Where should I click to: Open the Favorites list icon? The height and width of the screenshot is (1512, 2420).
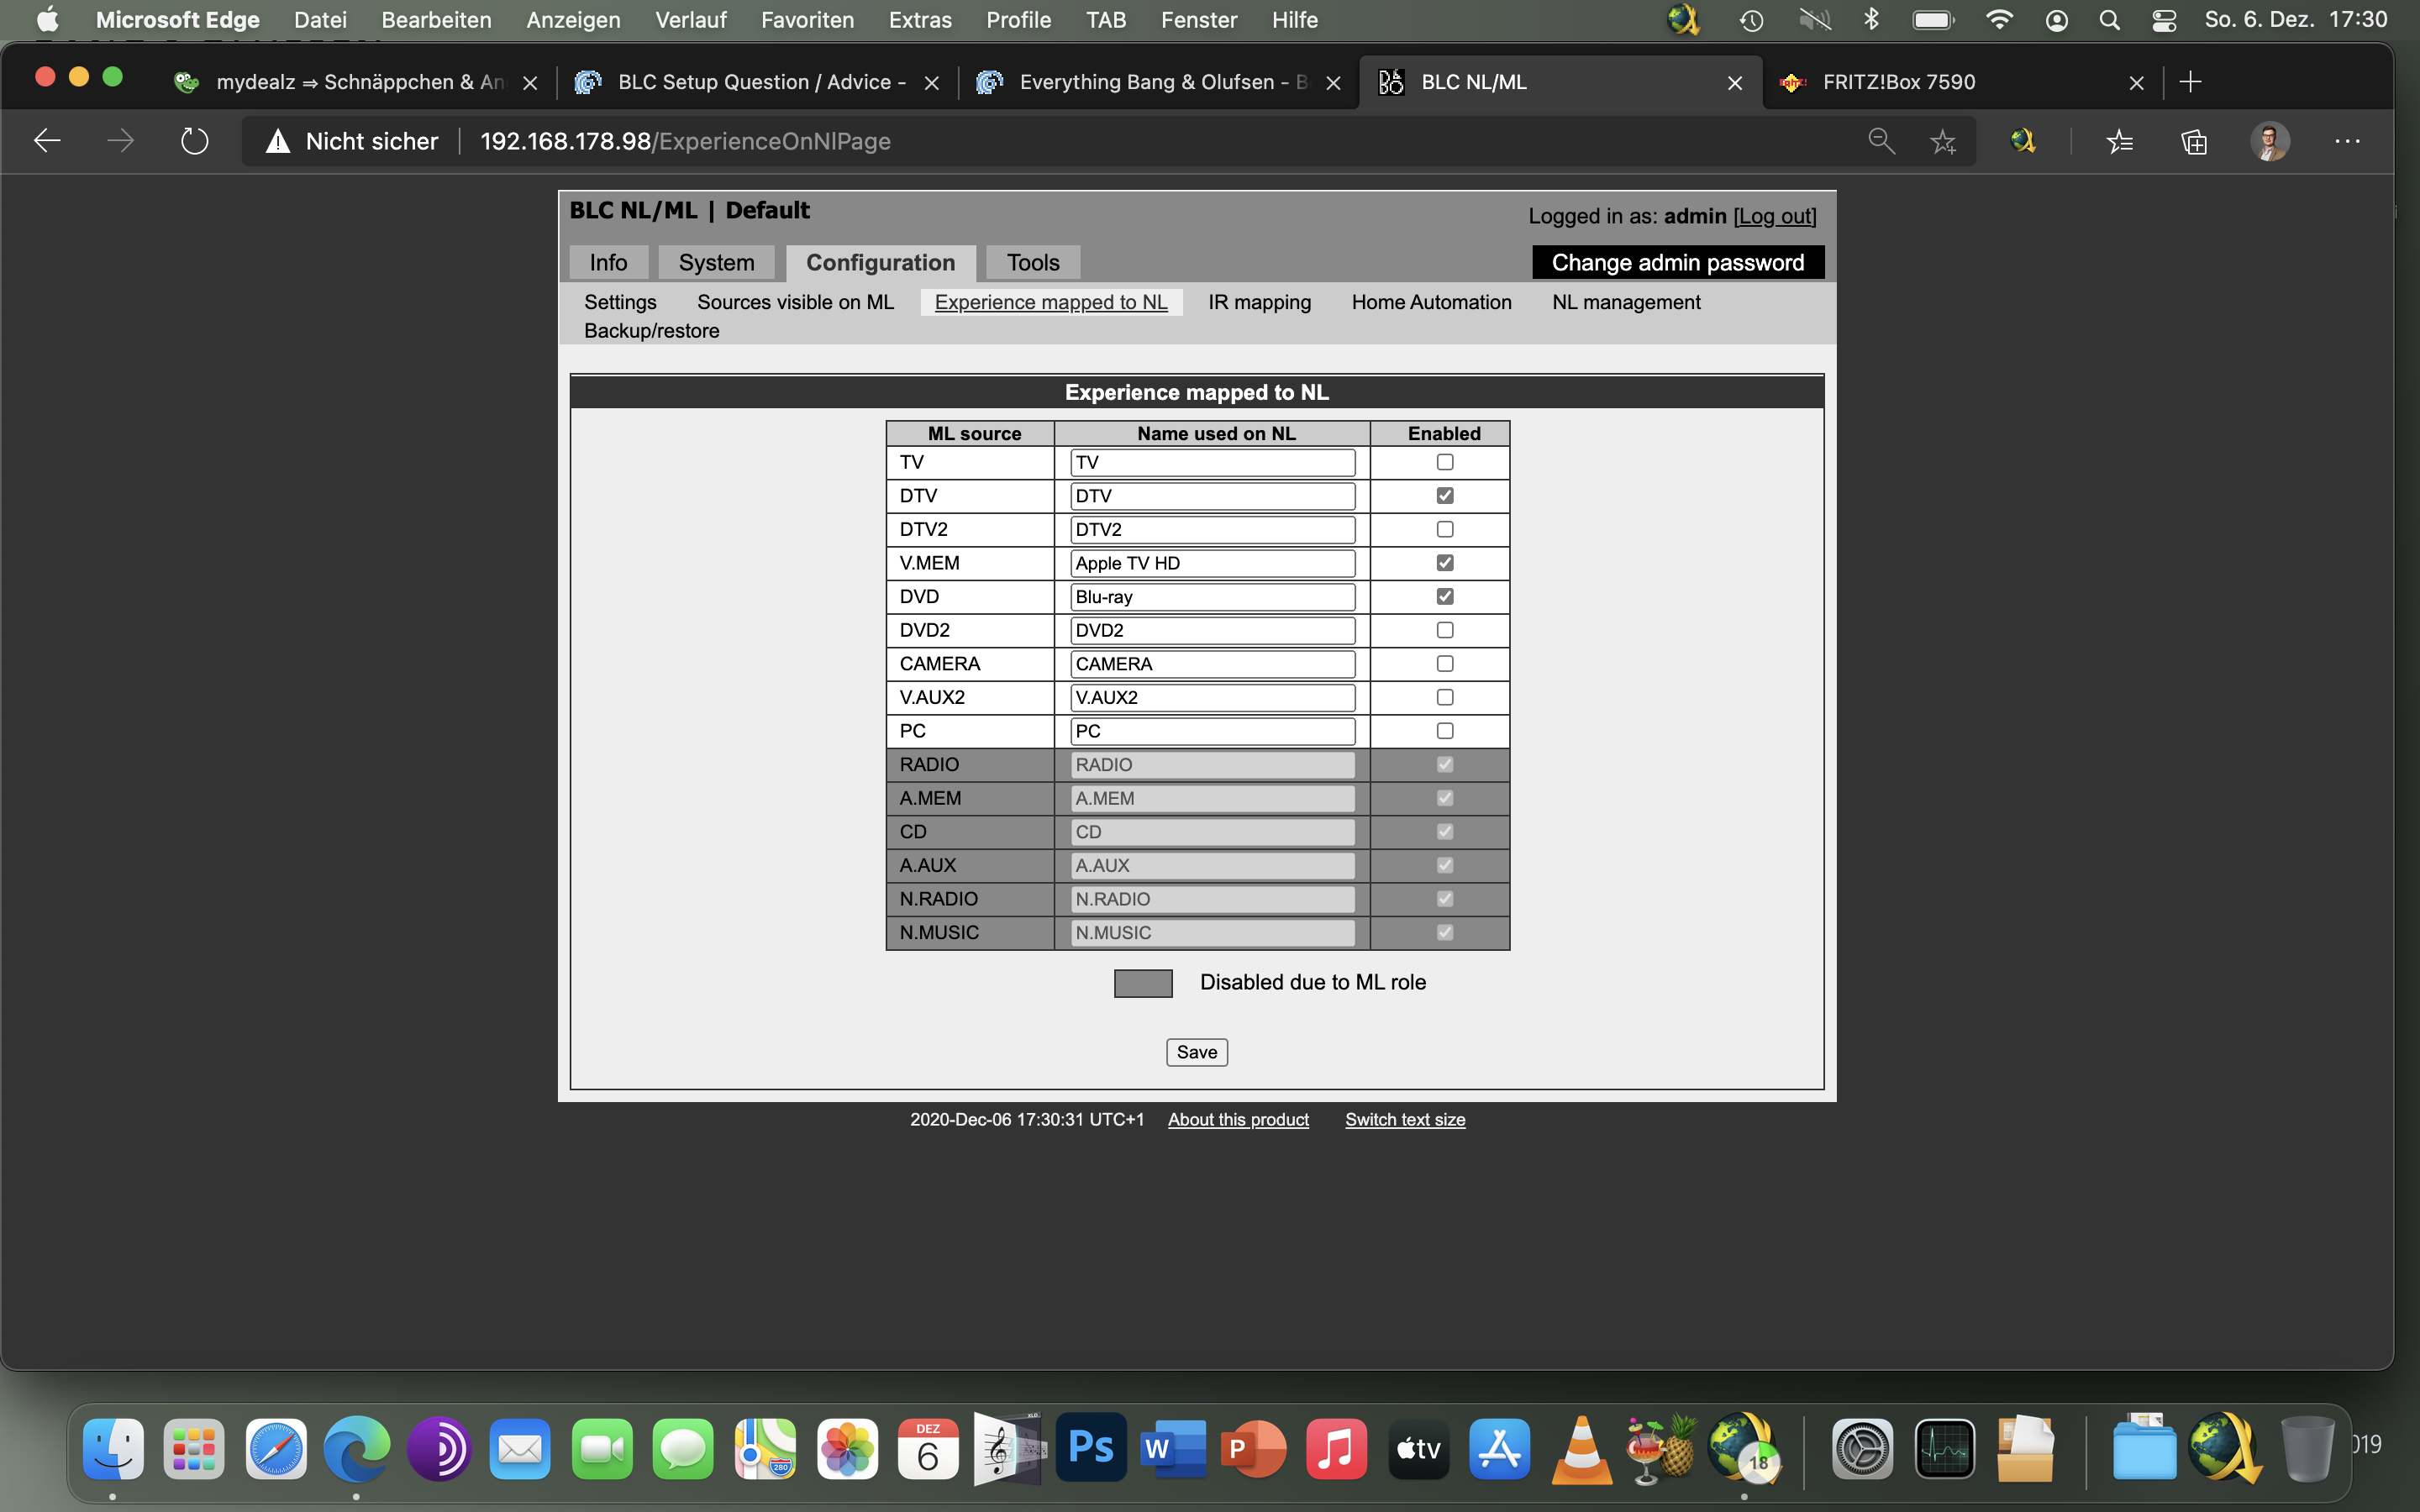tap(2119, 141)
